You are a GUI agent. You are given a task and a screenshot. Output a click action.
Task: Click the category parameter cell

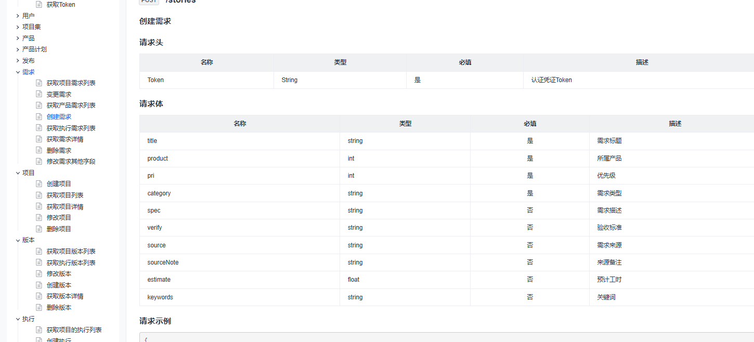pos(240,193)
